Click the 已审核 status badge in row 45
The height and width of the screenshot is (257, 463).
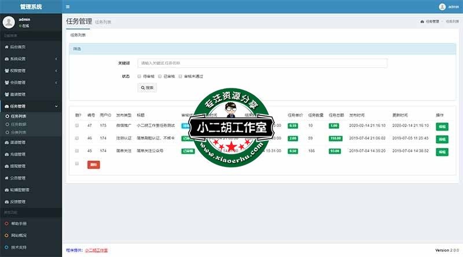pos(188,151)
